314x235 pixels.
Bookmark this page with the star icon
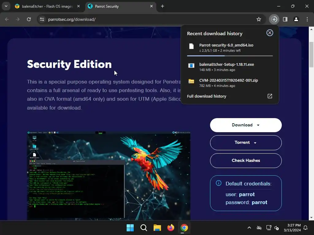tap(259, 19)
